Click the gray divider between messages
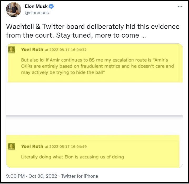 (x=95, y=116)
